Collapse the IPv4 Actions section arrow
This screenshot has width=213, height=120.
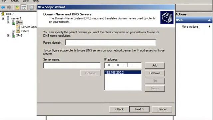tap(209, 20)
